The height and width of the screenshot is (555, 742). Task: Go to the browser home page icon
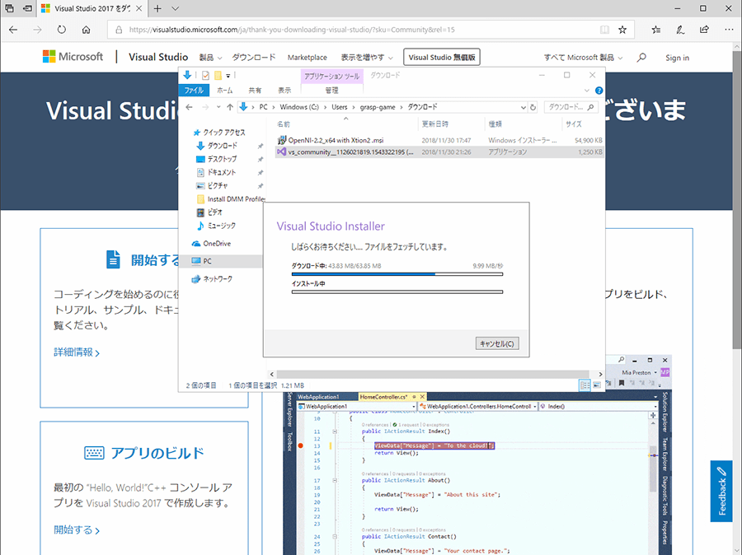(87, 29)
